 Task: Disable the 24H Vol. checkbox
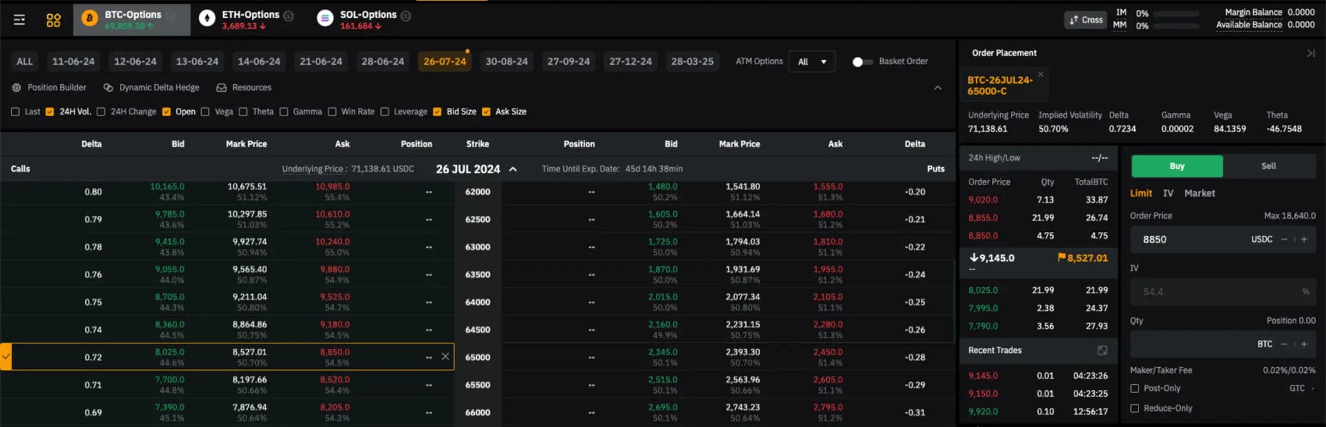point(50,111)
